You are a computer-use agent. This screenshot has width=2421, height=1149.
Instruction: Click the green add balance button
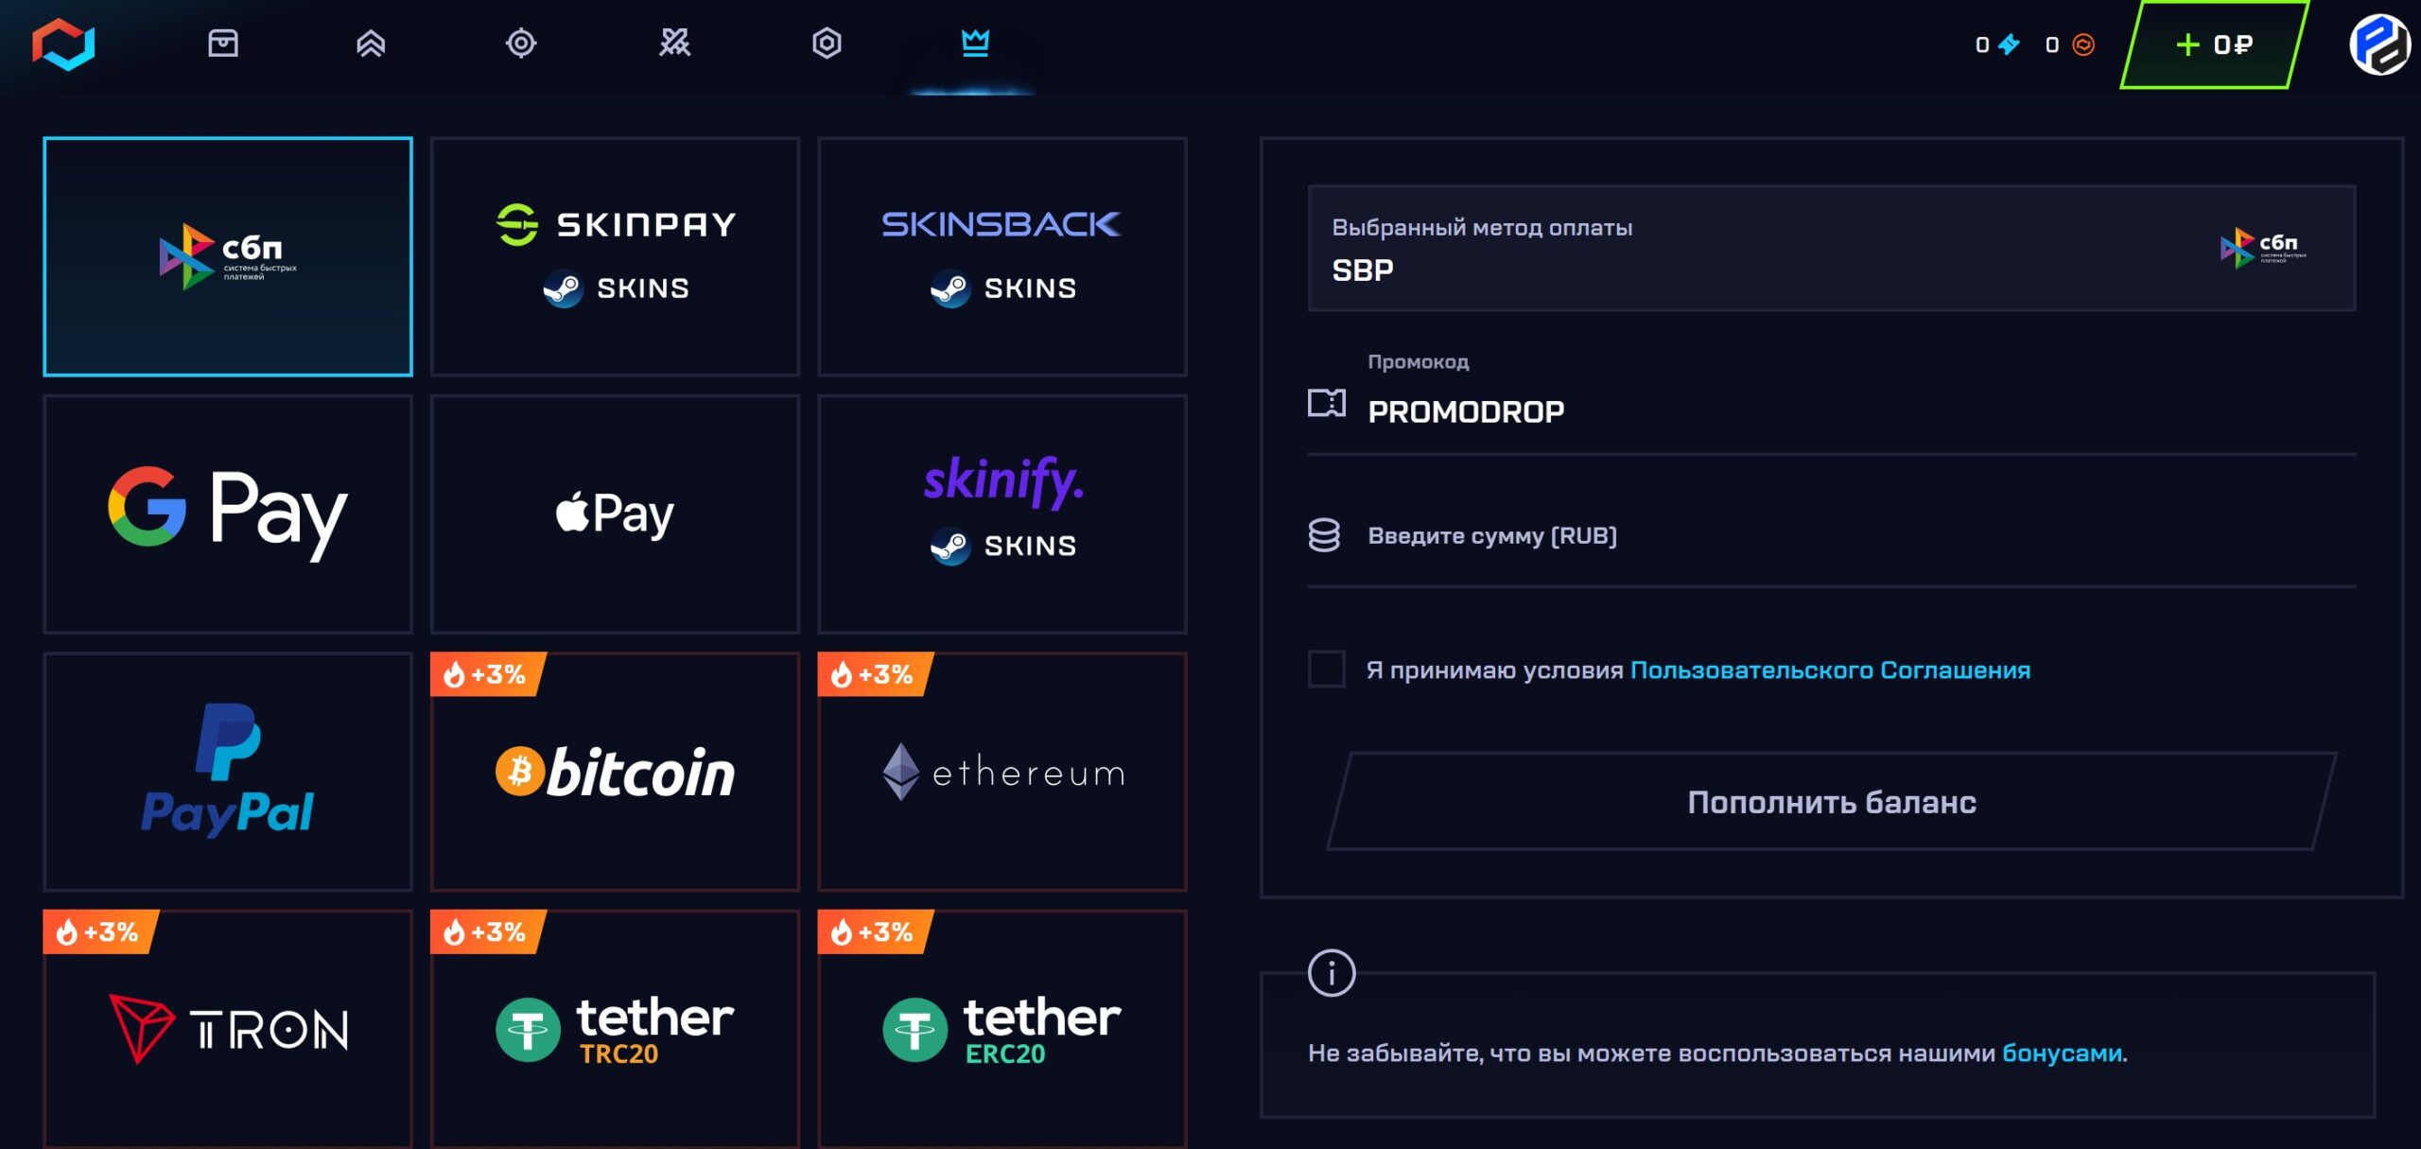point(2214,44)
